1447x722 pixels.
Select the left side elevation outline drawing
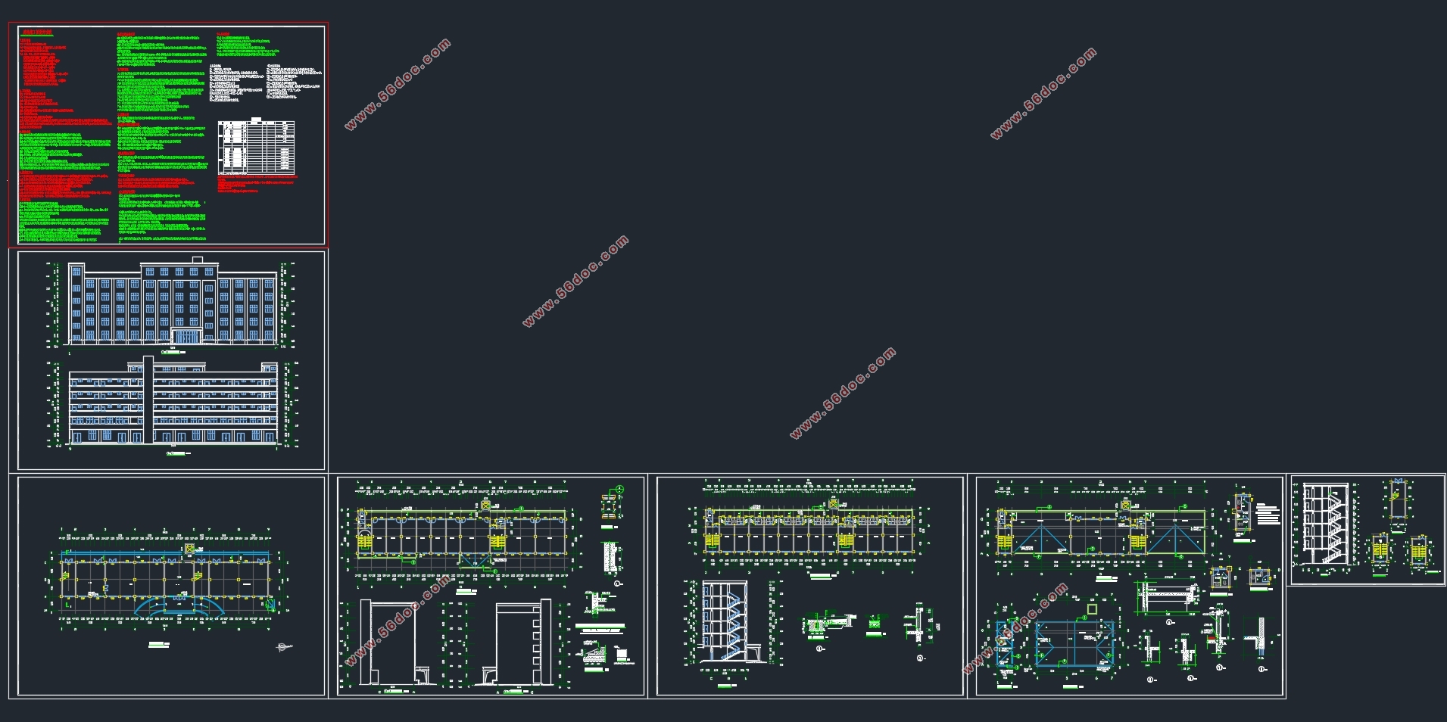391,645
